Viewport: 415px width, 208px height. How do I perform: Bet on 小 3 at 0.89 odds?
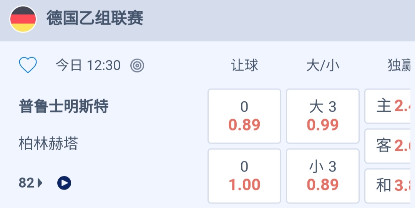(x=323, y=176)
